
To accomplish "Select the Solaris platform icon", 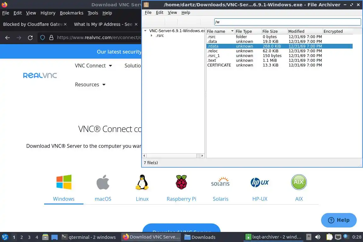I will (x=220, y=182).
